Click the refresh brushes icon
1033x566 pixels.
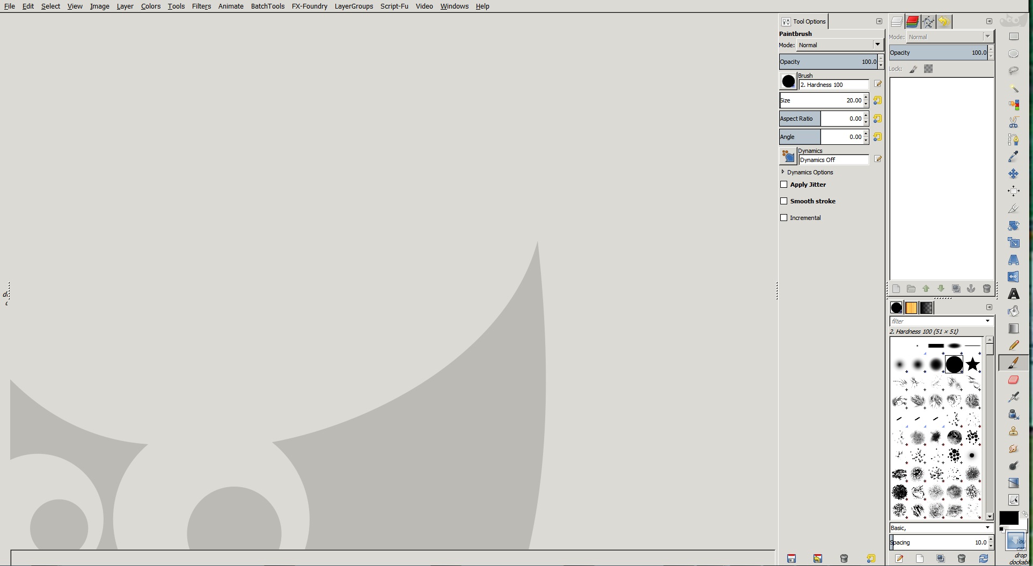point(983,558)
